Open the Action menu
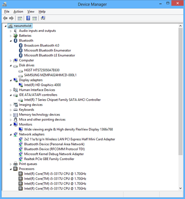185x199 pixels. tap(18, 12)
